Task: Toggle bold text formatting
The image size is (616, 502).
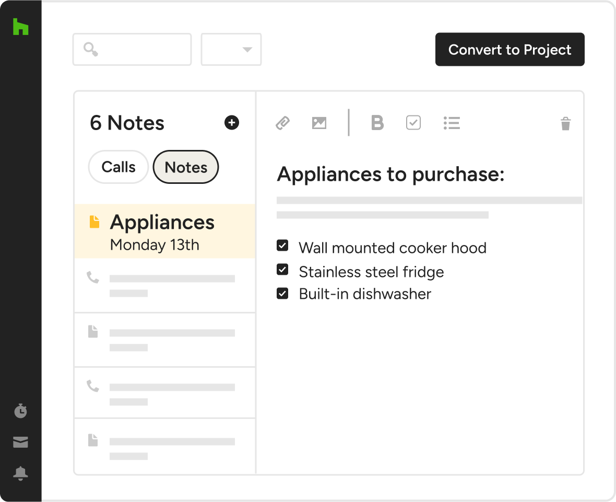Action: point(377,123)
